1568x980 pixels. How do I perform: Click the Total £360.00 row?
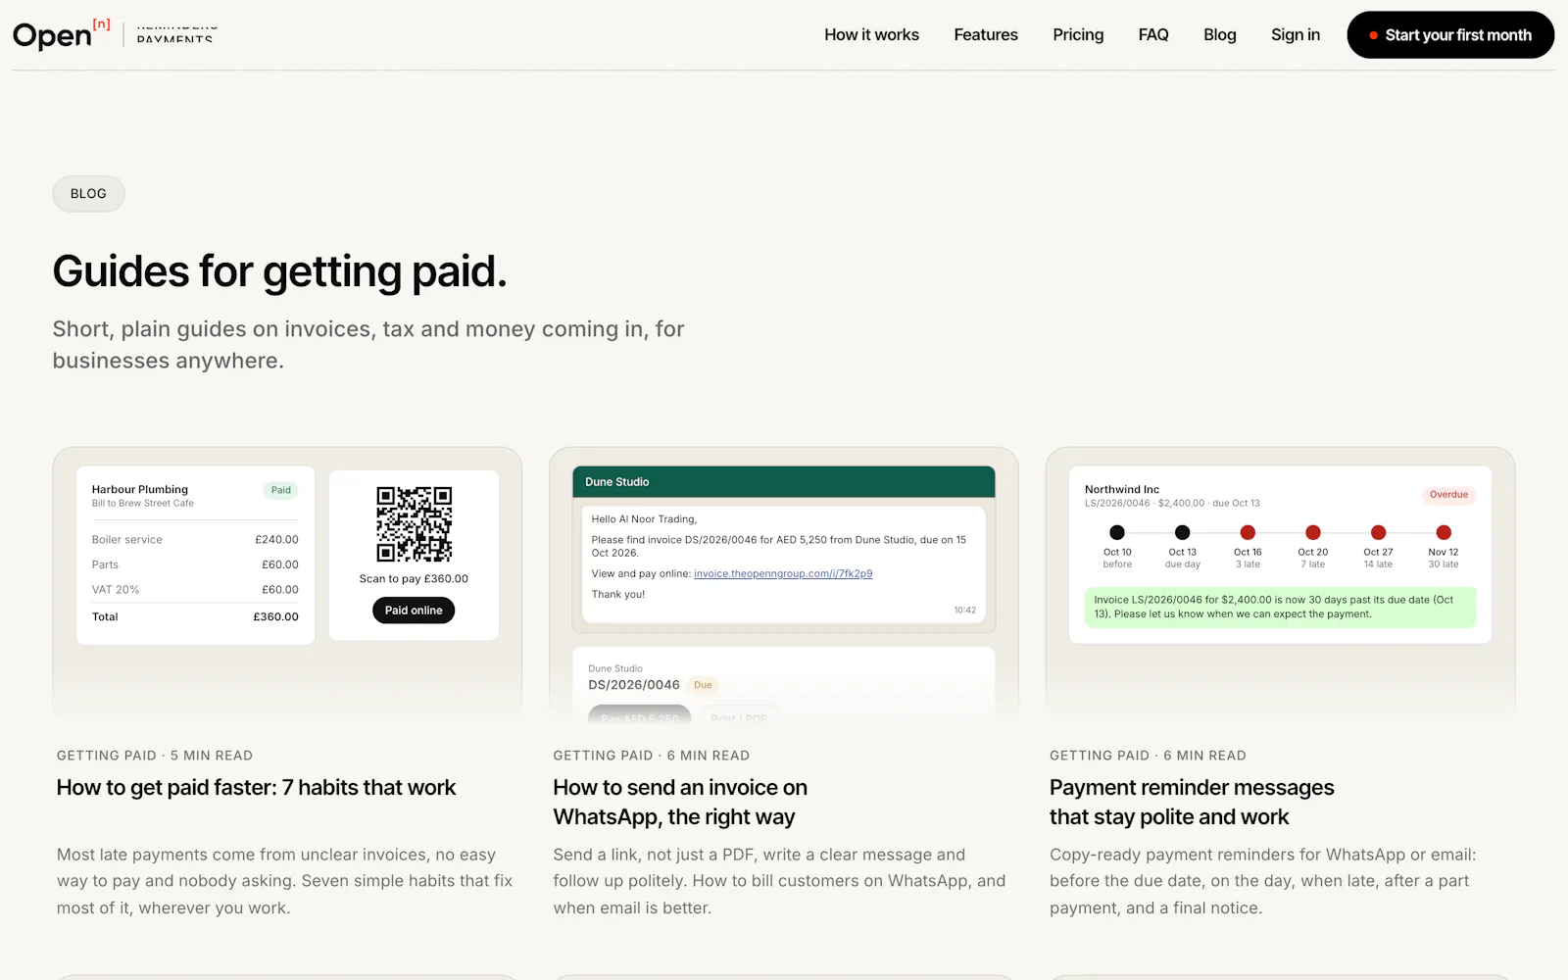click(x=195, y=617)
